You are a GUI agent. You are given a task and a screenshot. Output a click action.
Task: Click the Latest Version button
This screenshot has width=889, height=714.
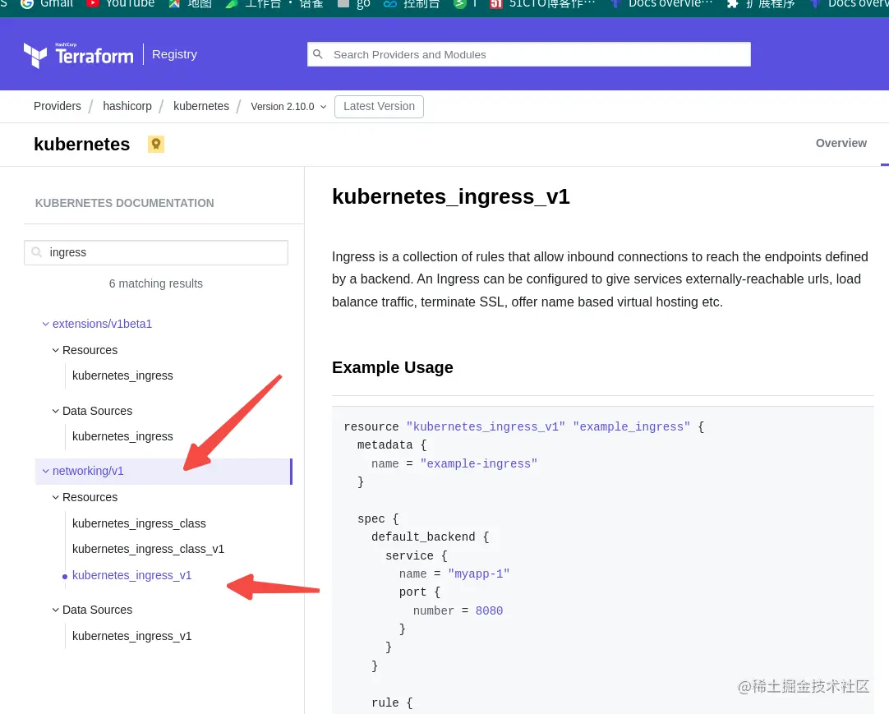tap(379, 107)
